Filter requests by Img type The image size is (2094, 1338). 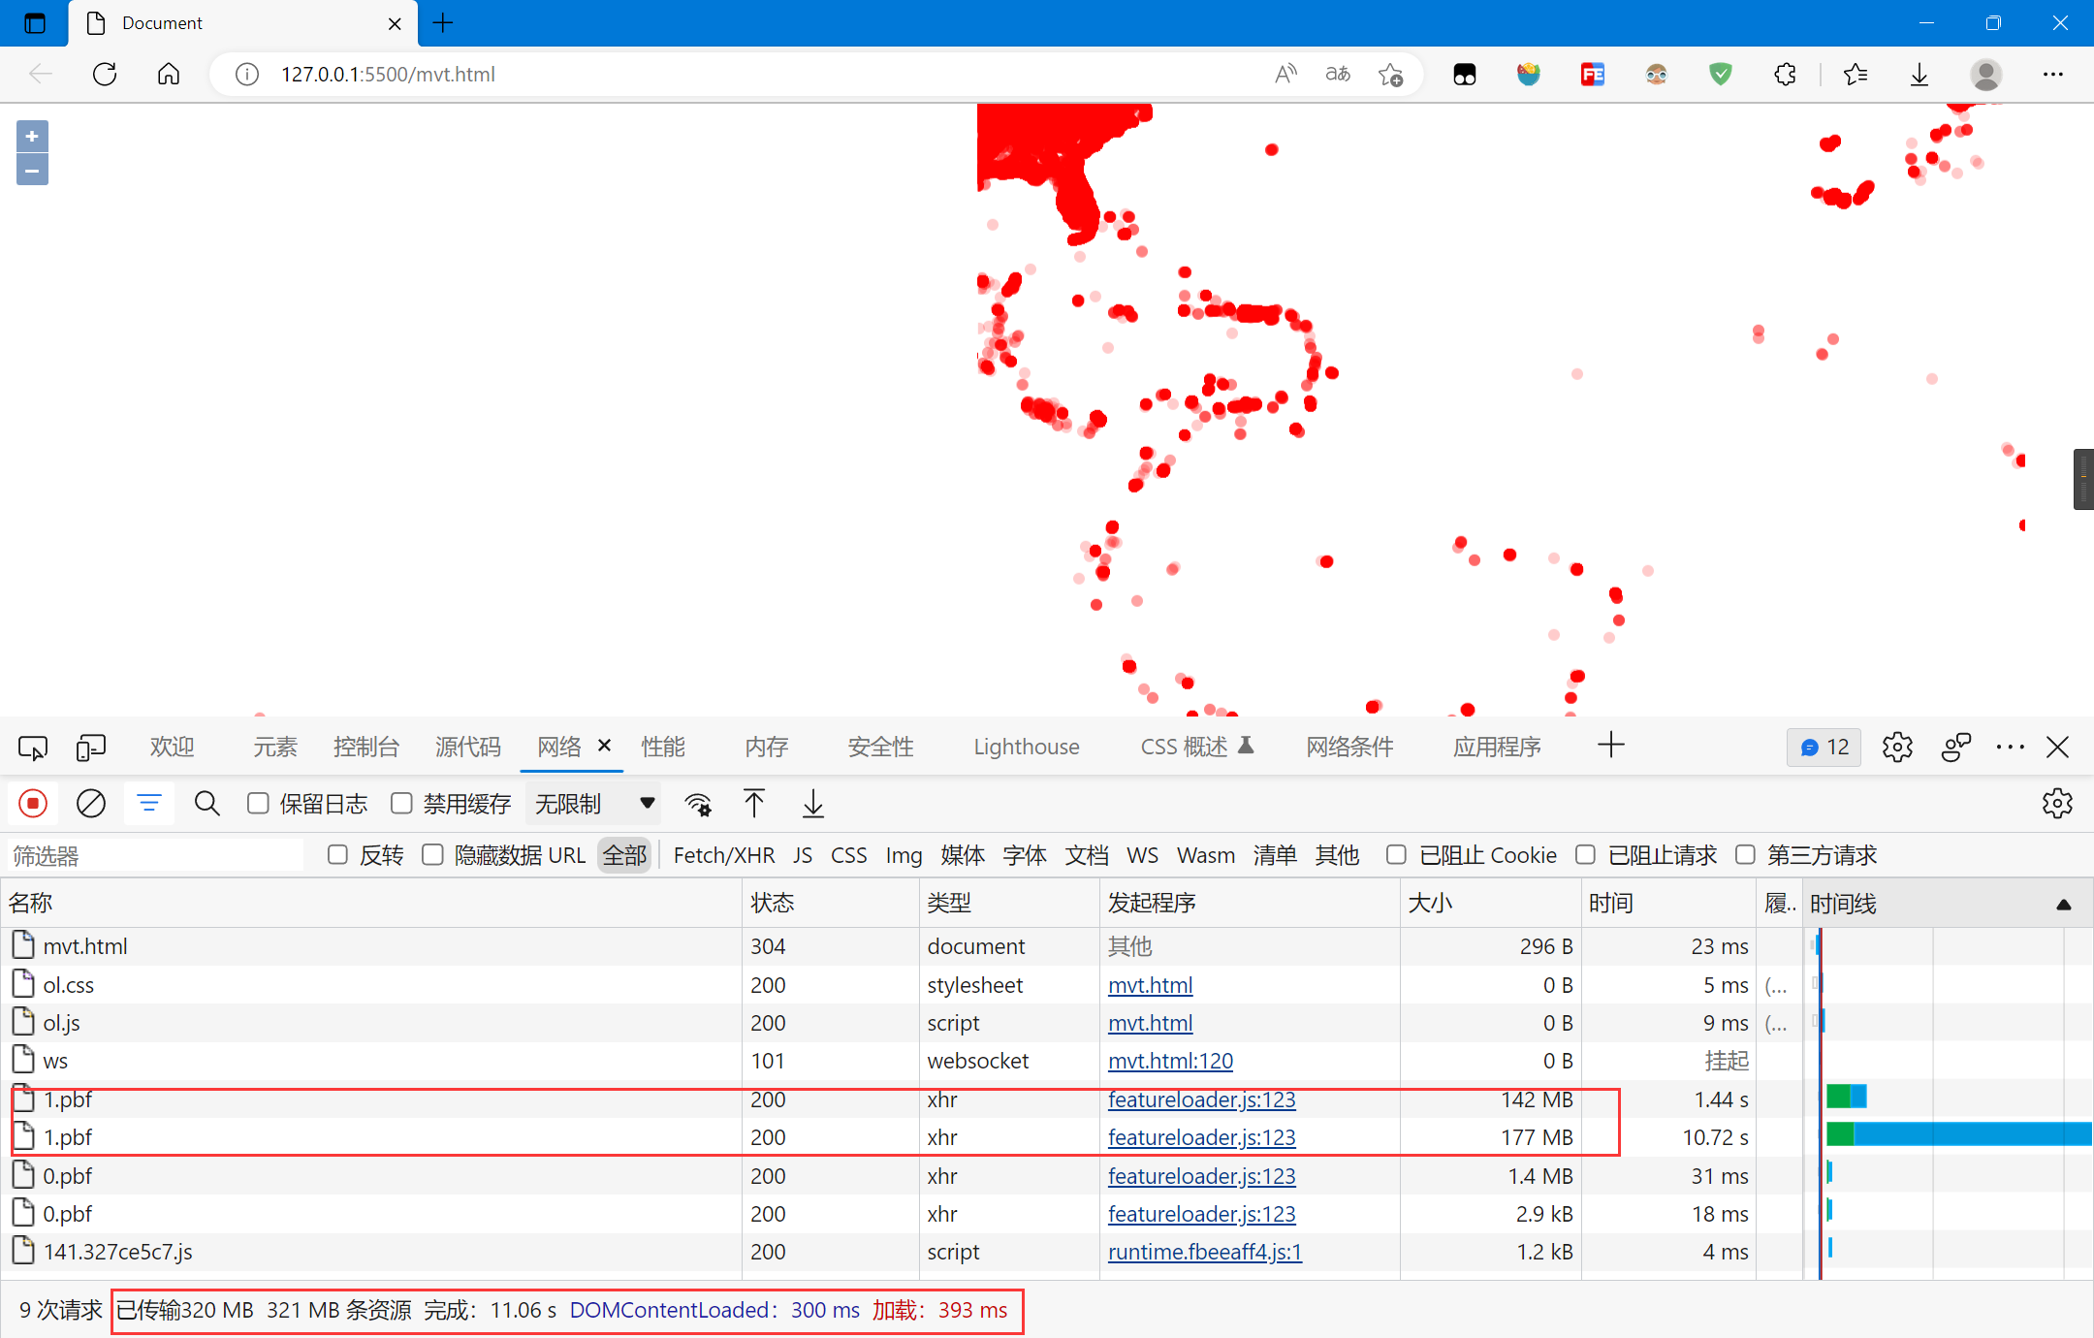(x=904, y=855)
